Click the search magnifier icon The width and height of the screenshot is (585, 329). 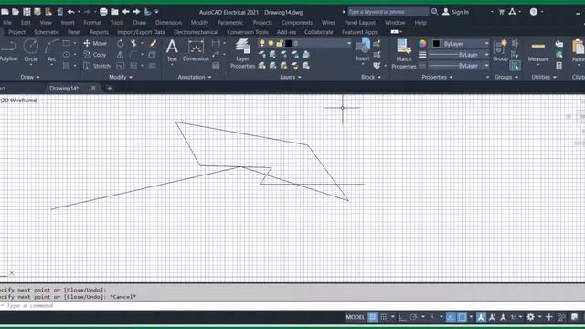(435, 12)
